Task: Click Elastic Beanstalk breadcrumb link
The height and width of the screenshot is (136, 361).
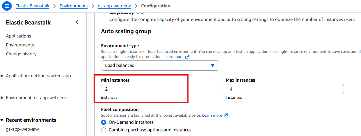Action: pyautogui.click(x=32, y=6)
